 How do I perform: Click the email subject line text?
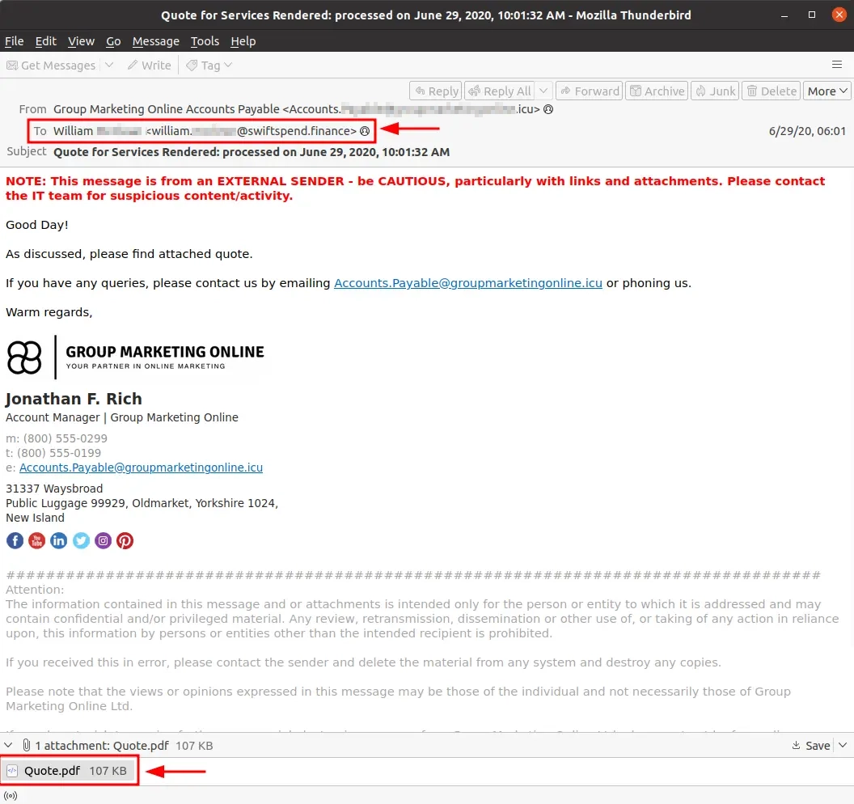[x=252, y=152]
